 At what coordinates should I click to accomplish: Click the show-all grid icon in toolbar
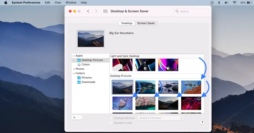coord(105,11)
